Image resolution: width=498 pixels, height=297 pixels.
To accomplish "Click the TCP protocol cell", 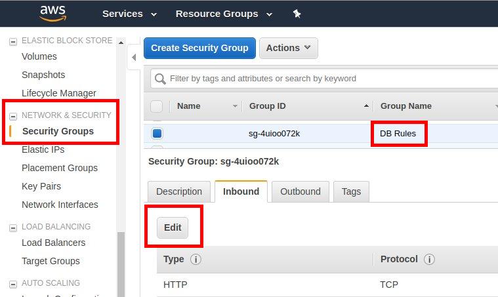I will pyautogui.click(x=389, y=285).
